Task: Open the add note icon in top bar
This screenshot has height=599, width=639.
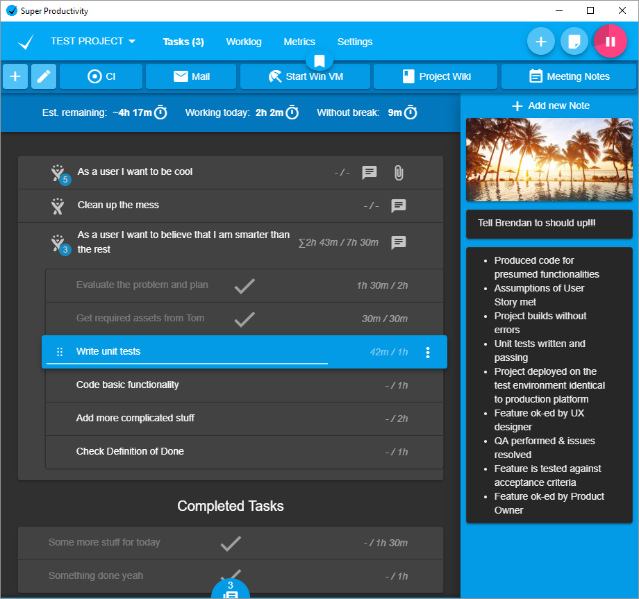Action: [574, 42]
